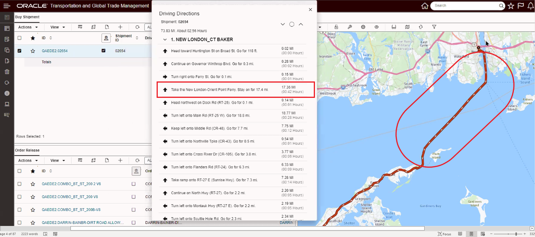This screenshot has height=237, width=535.
Task: Open the Actions dropdown in Order Release
Action: coord(28,161)
